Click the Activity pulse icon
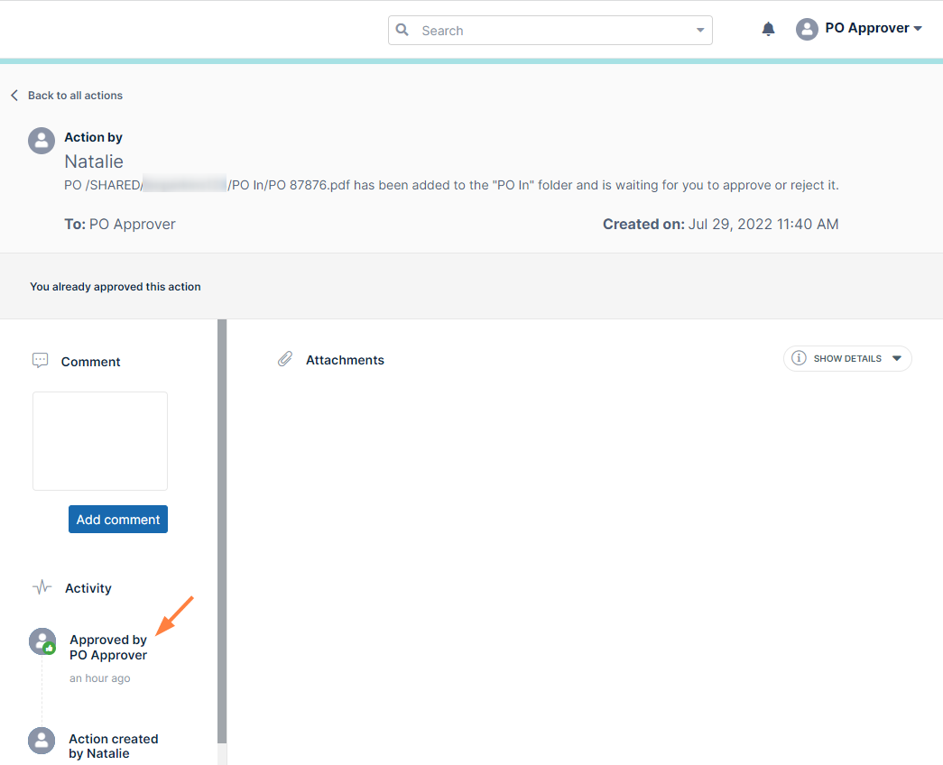943x765 pixels. tap(42, 587)
